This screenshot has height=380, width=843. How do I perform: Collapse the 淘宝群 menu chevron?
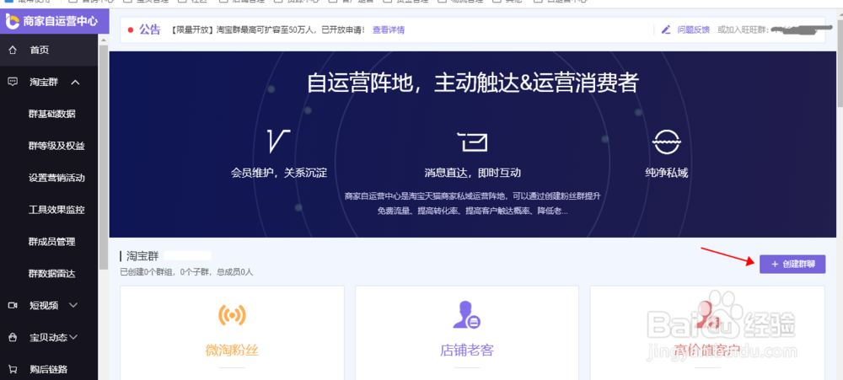[75, 83]
